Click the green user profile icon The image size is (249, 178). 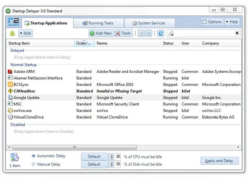12,33
